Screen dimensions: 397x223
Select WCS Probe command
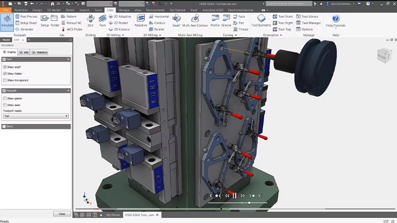pos(71,29)
